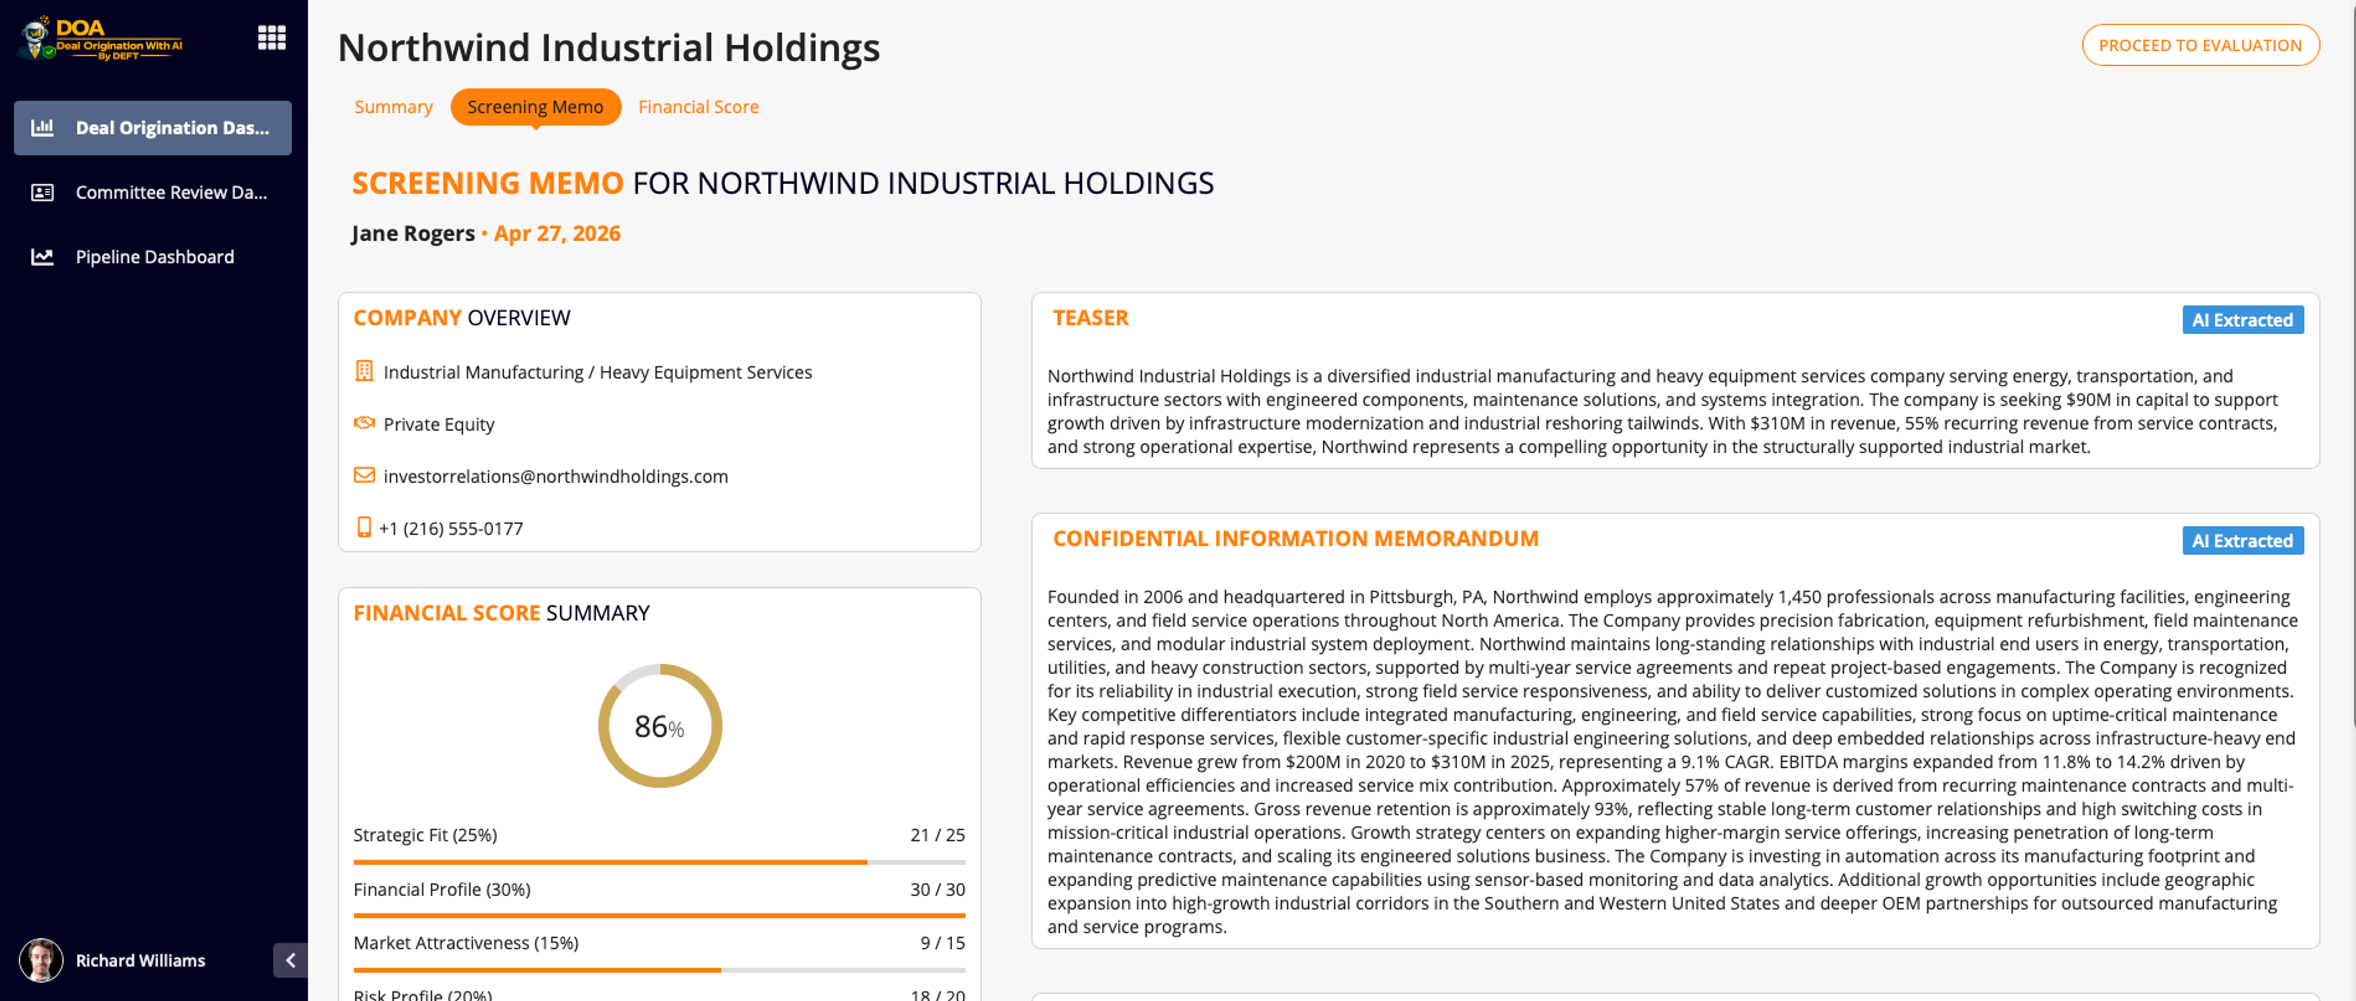Switch to the Financial Score tab
Image resolution: width=2356 pixels, height=1001 pixels.
(x=698, y=107)
